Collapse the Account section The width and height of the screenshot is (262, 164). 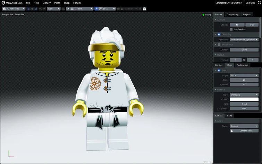tap(215, 20)
